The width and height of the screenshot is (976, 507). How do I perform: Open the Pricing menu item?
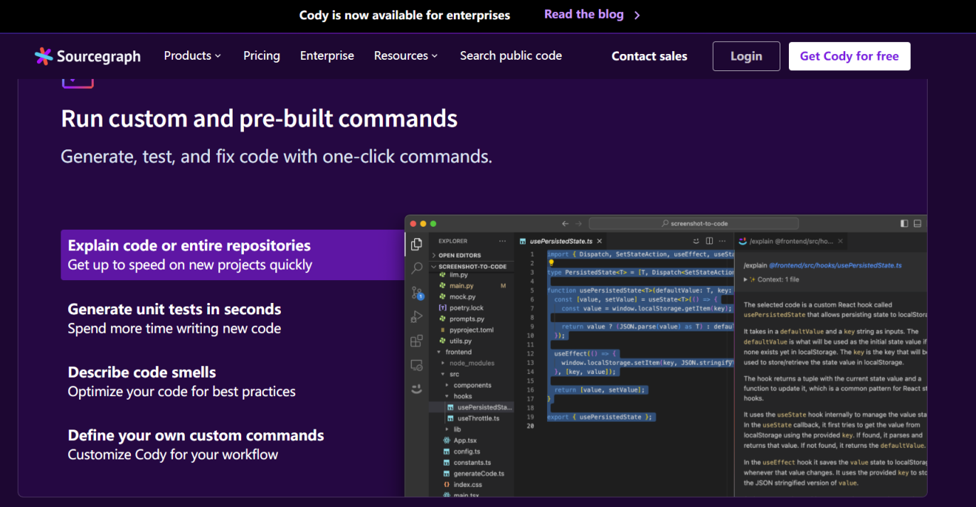262,55
